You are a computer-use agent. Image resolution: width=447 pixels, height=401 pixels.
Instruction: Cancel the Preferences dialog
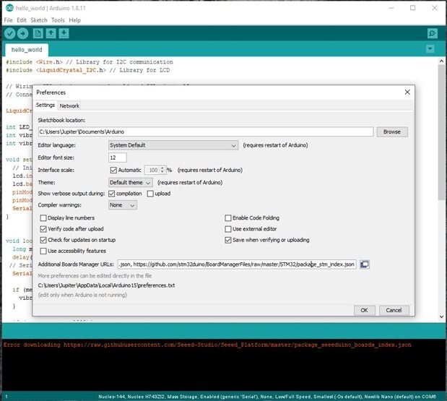[x=394, y=310]
